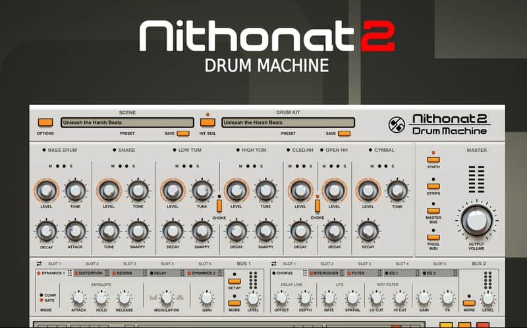Toggle the Tom Choke button
Screen dimensions: 527x328
pyautogui.click(x=219, y=206)
